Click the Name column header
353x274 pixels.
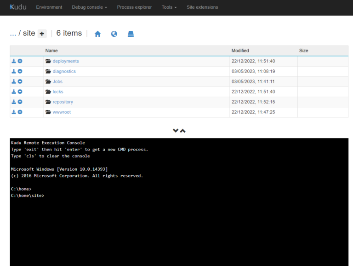pyautogui.click(x=51, y=50)
